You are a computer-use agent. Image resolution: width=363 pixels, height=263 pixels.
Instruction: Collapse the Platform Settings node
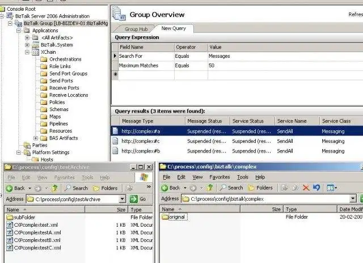[x=19, y=152]
